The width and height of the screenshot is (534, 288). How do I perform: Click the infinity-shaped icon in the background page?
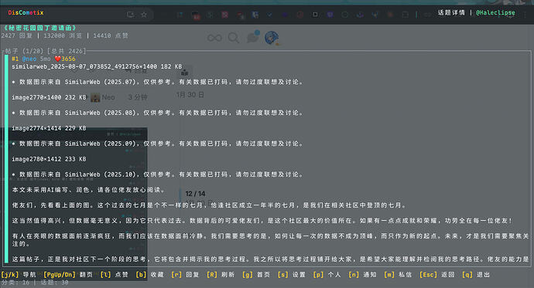214,38
